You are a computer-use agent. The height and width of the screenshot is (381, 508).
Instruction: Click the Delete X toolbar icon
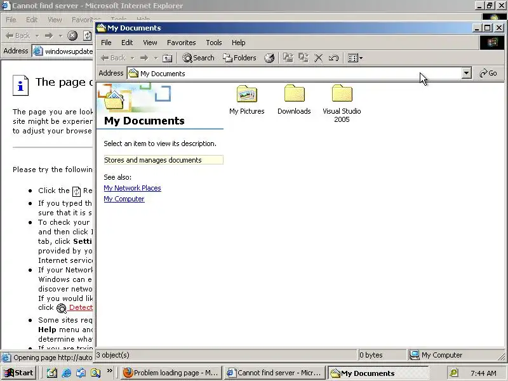tap(319, 58)
